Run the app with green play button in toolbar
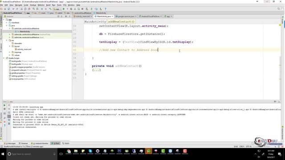 pyautogui.click(x=64, y=9)
